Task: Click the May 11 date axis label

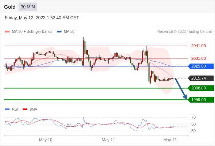Action: (108, 140)
